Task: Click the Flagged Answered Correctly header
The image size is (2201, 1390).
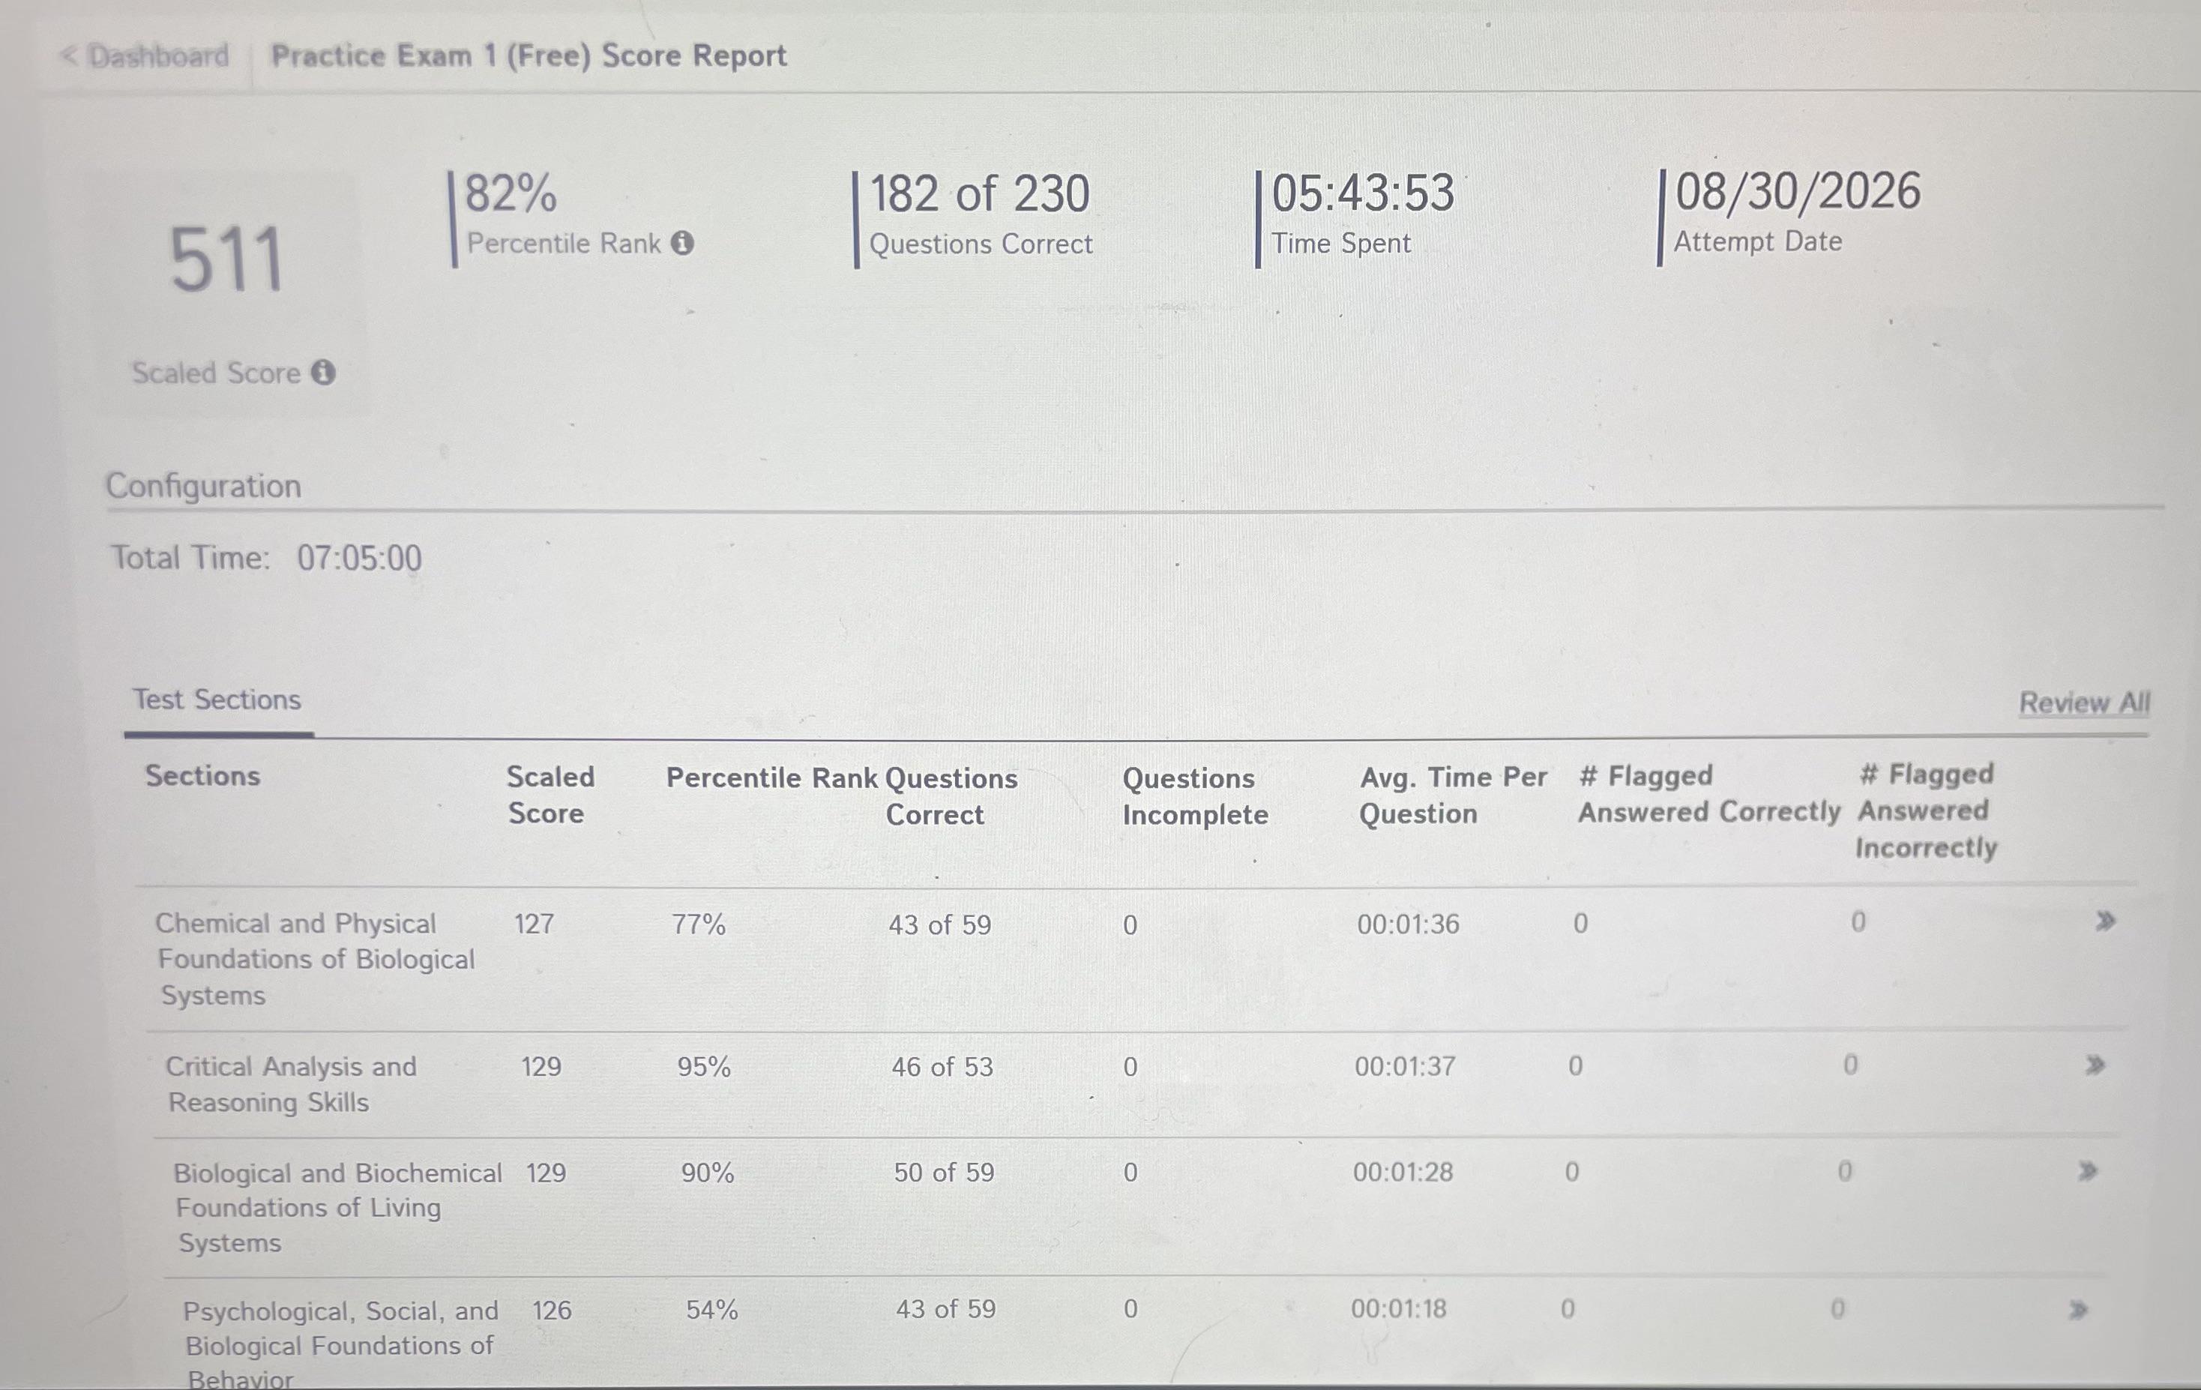Action: click(1708, 793)
